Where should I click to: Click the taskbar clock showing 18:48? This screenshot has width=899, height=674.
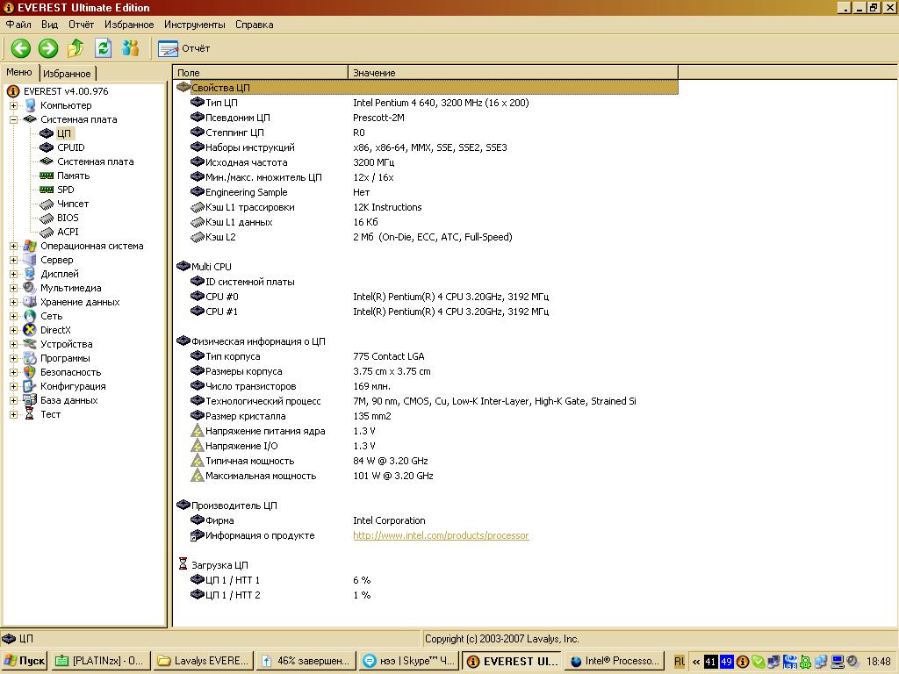click(878, 662)
